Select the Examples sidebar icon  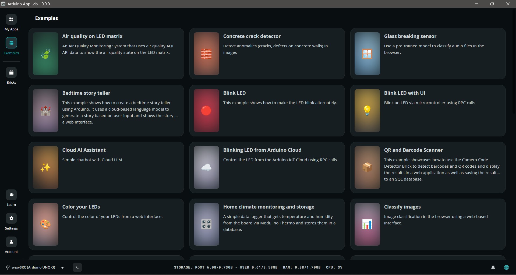click(x=11, y=43)
